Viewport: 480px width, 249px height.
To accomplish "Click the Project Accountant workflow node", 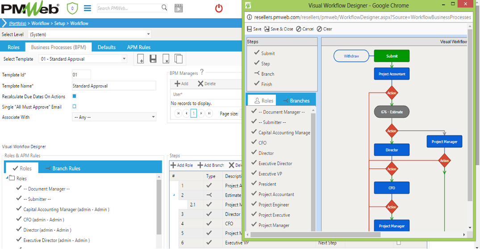I will pos(392,74).
